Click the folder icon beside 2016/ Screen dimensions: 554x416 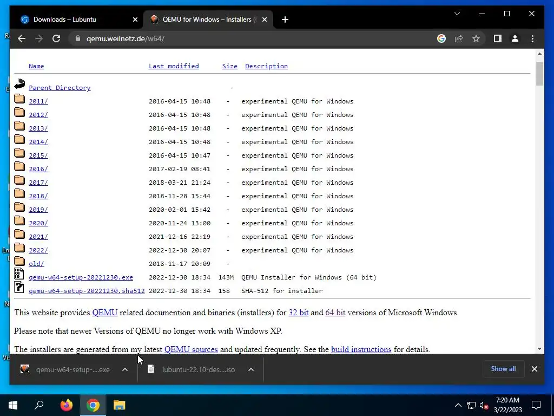pyautogui.click(x=19, y=166)
